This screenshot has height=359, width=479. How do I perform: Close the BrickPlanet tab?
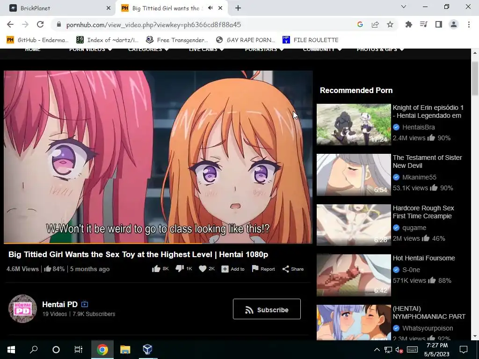pyautogui.click(x=109, y=8)
